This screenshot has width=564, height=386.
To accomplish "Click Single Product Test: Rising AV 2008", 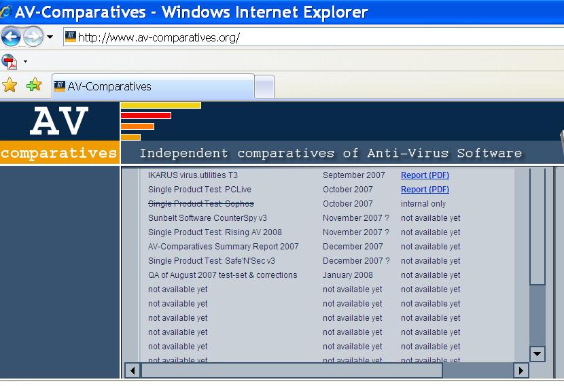I will point(215,232).
